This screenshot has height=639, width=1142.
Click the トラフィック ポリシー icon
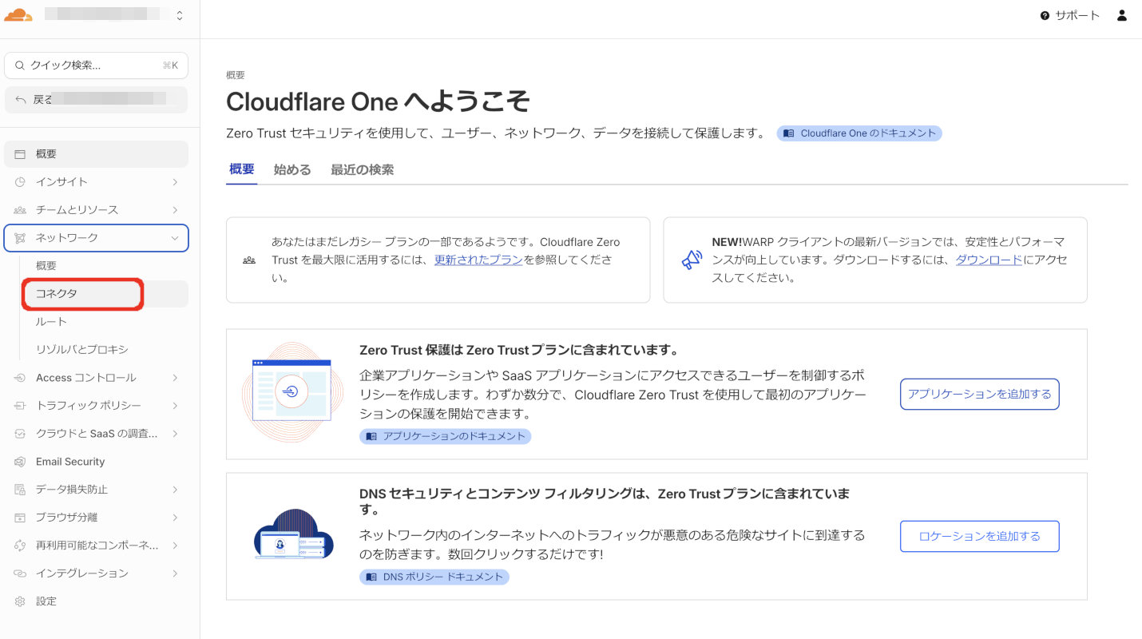(x=20, y=406)
